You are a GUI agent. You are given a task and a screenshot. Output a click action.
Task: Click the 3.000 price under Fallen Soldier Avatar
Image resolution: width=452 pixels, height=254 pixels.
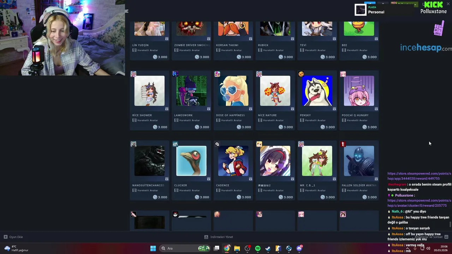372,197
